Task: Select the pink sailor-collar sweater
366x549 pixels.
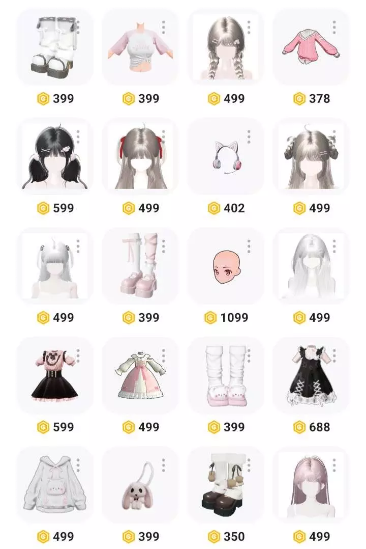Action: (311, 46)
